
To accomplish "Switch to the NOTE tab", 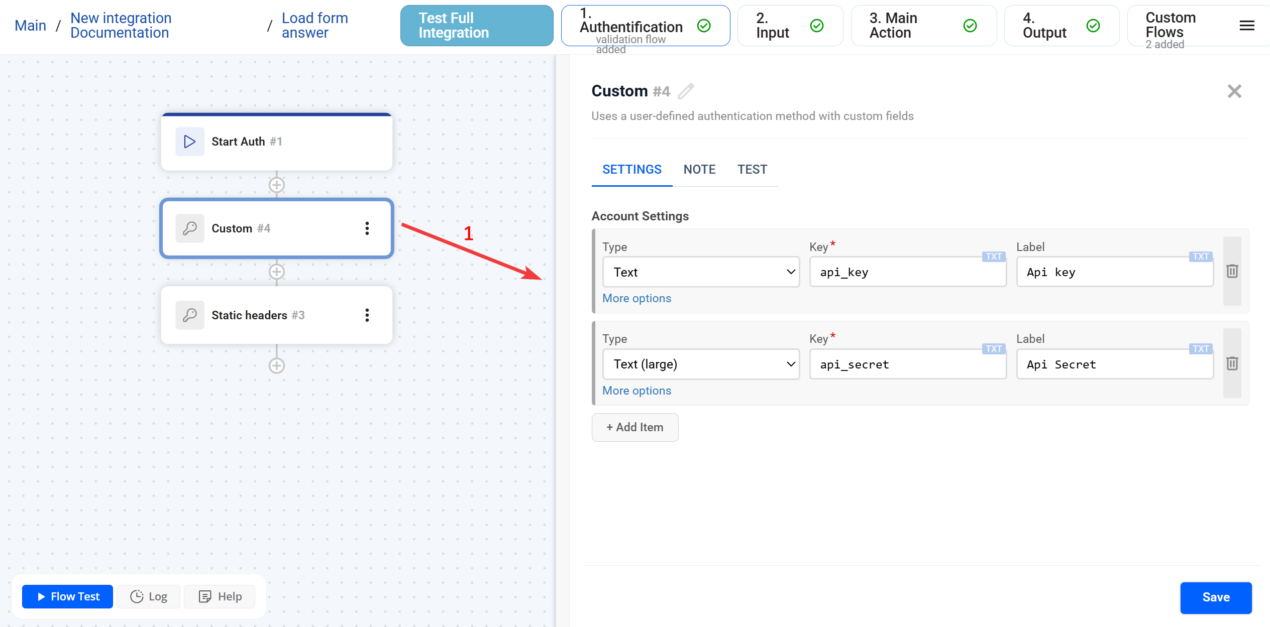I will tap(699, 170).
